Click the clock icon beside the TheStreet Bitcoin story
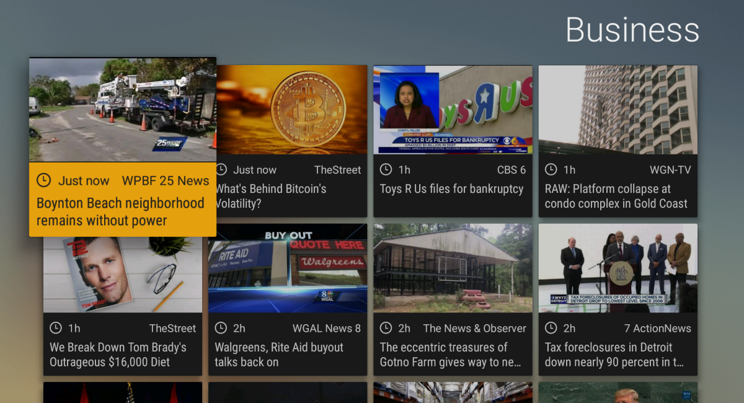Screen dimensions: 744x403 [x=221, y=169]
